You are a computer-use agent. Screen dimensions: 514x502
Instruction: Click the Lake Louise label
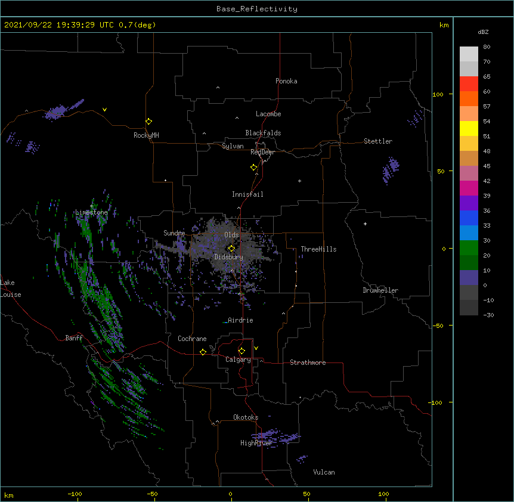coord(11,289)
